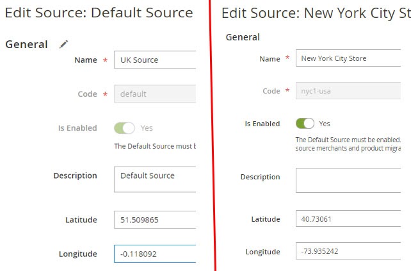The width and height of the screenshot is (411, 271).
Task: Click the Edit Source: Default Source page title
Action: click(x=99, y=13)
